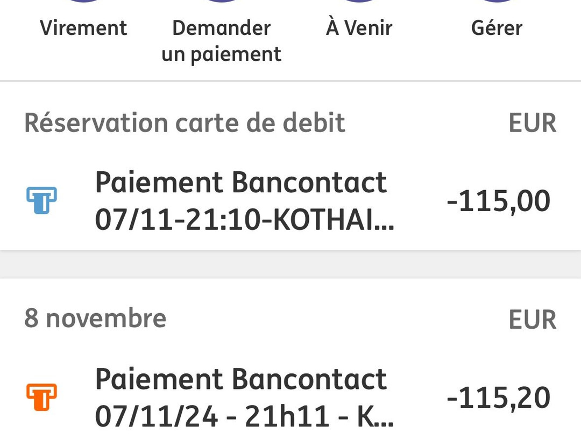
Task: Click the circle icon above Virement
Action: click(83, 1)
